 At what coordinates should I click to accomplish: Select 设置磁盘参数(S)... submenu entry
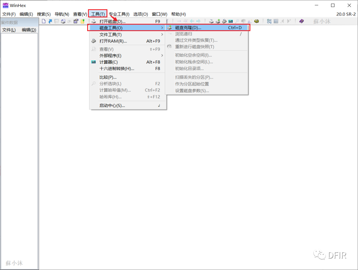(207, 91)
